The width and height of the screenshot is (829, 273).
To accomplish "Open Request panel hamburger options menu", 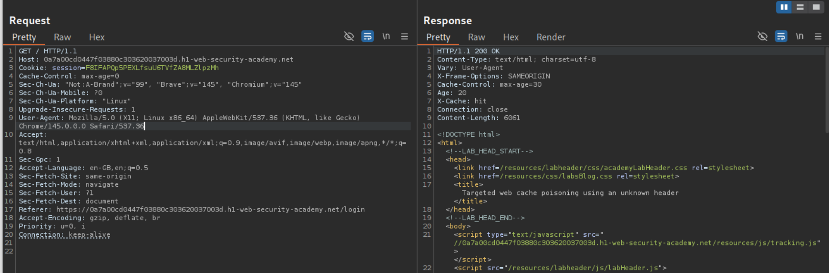I will point(404,36).
